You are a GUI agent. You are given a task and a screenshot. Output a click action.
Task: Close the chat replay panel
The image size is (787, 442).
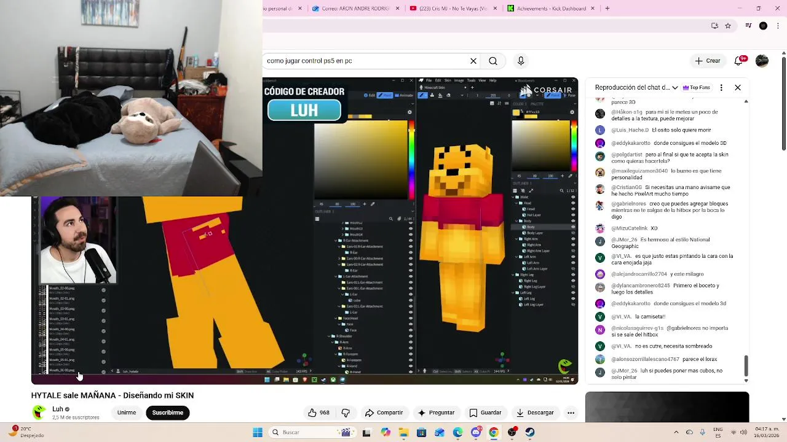(x=738, y=88)
